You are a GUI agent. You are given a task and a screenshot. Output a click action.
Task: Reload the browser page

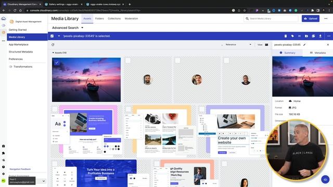15,10
